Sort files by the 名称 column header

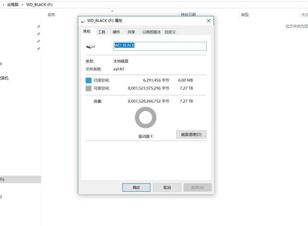click(x=50, y=15)
